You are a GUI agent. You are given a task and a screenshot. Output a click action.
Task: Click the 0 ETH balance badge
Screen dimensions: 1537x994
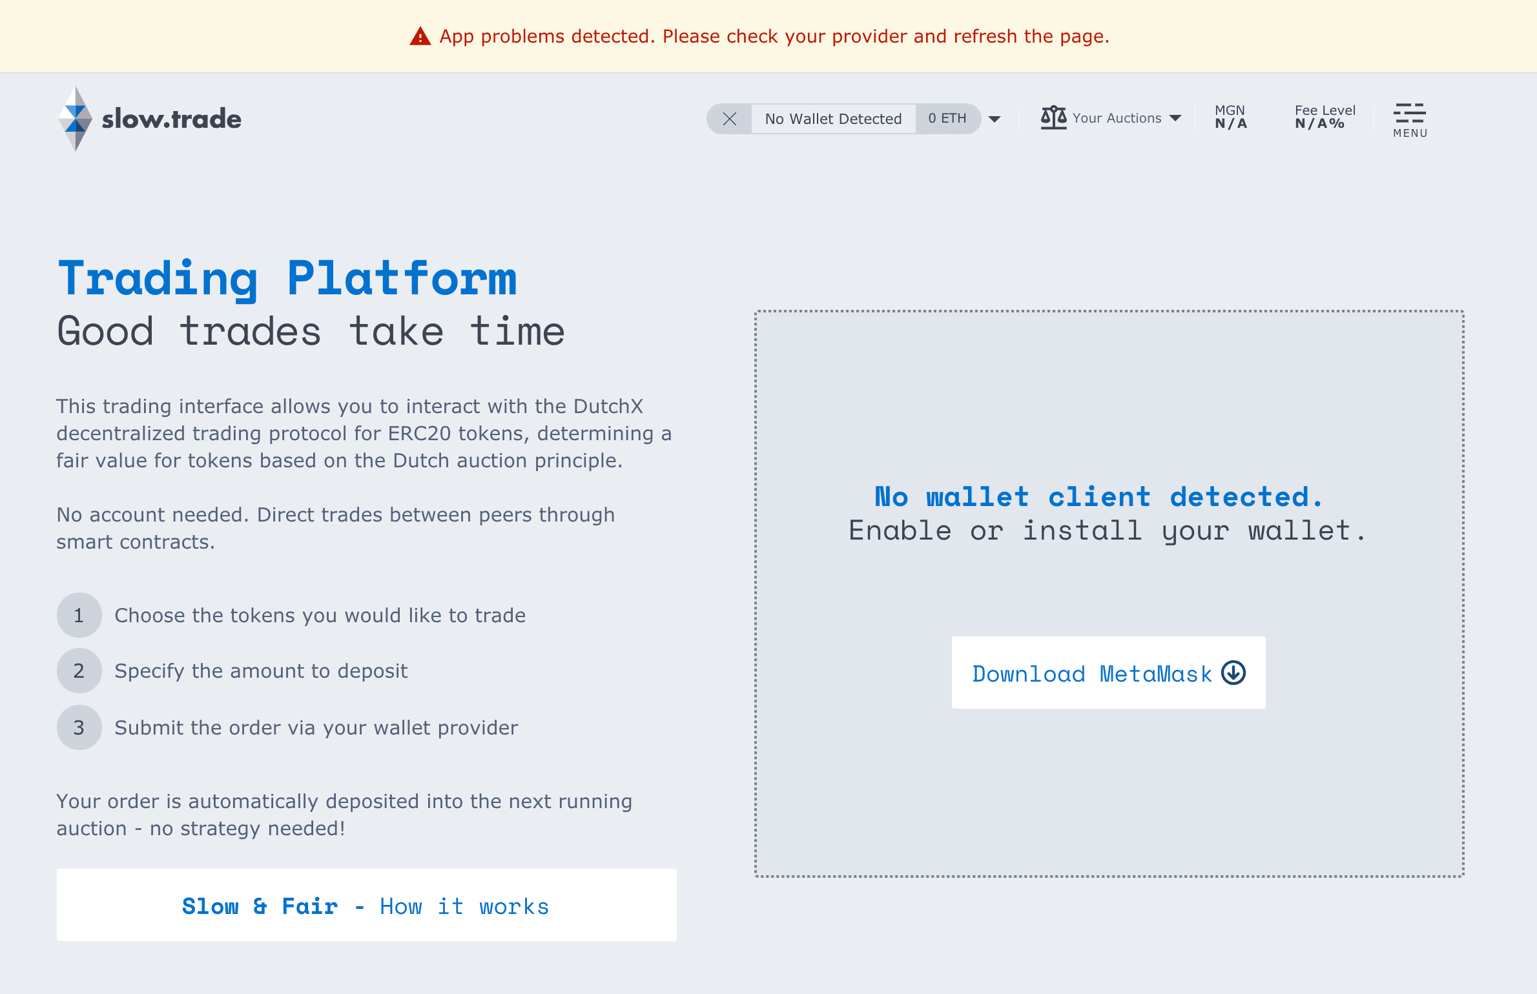[947, 119]
